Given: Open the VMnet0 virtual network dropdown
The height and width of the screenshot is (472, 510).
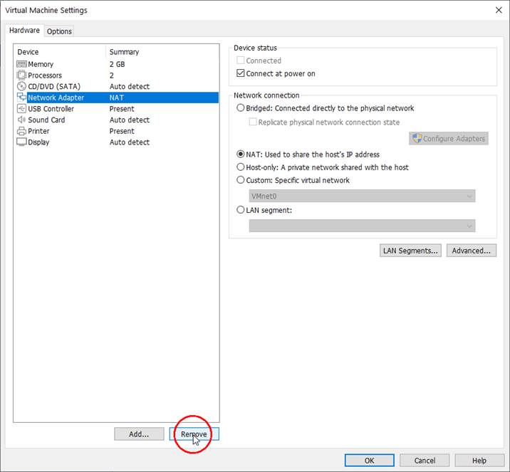Looking at the screenshot, I should pyautogui.click(x=362, y=196).
